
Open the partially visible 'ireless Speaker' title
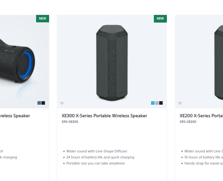point(15,116)
